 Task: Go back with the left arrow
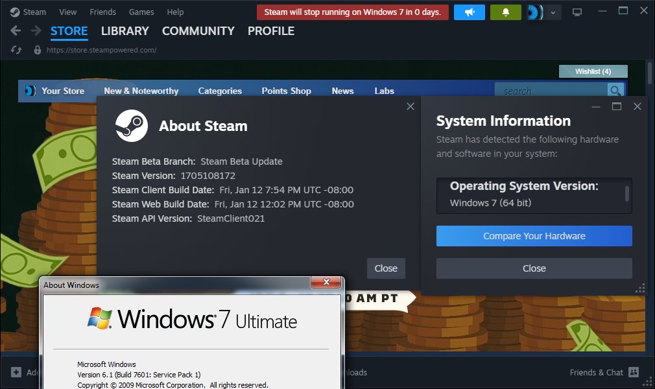click(x=16, y=30)
